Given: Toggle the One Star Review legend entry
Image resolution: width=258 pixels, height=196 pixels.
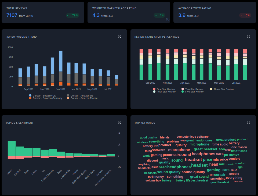Looking at the screenshot, I should pos(166,89).
